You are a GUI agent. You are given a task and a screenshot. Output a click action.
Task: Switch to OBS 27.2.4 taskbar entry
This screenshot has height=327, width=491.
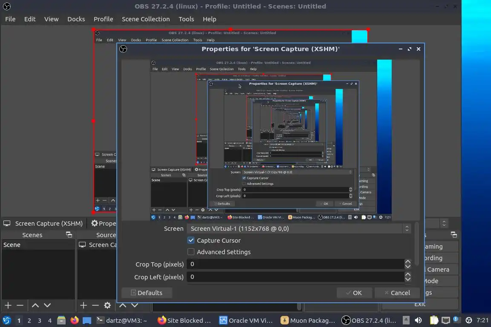[x=369, y=321]
